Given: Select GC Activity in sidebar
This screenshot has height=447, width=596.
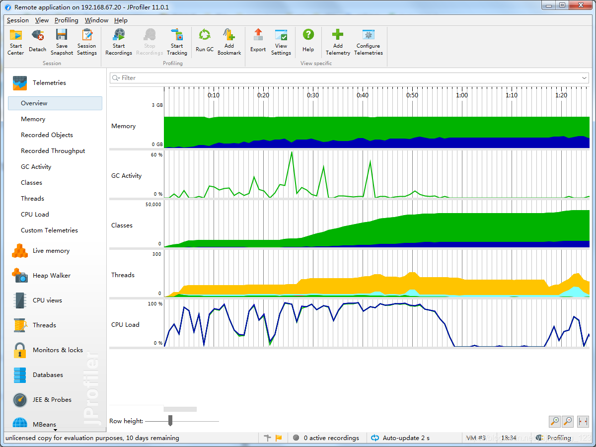Looking at the screenshot, I should (36, 167).
